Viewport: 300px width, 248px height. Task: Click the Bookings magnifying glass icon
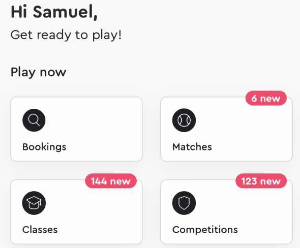point(34,120)
